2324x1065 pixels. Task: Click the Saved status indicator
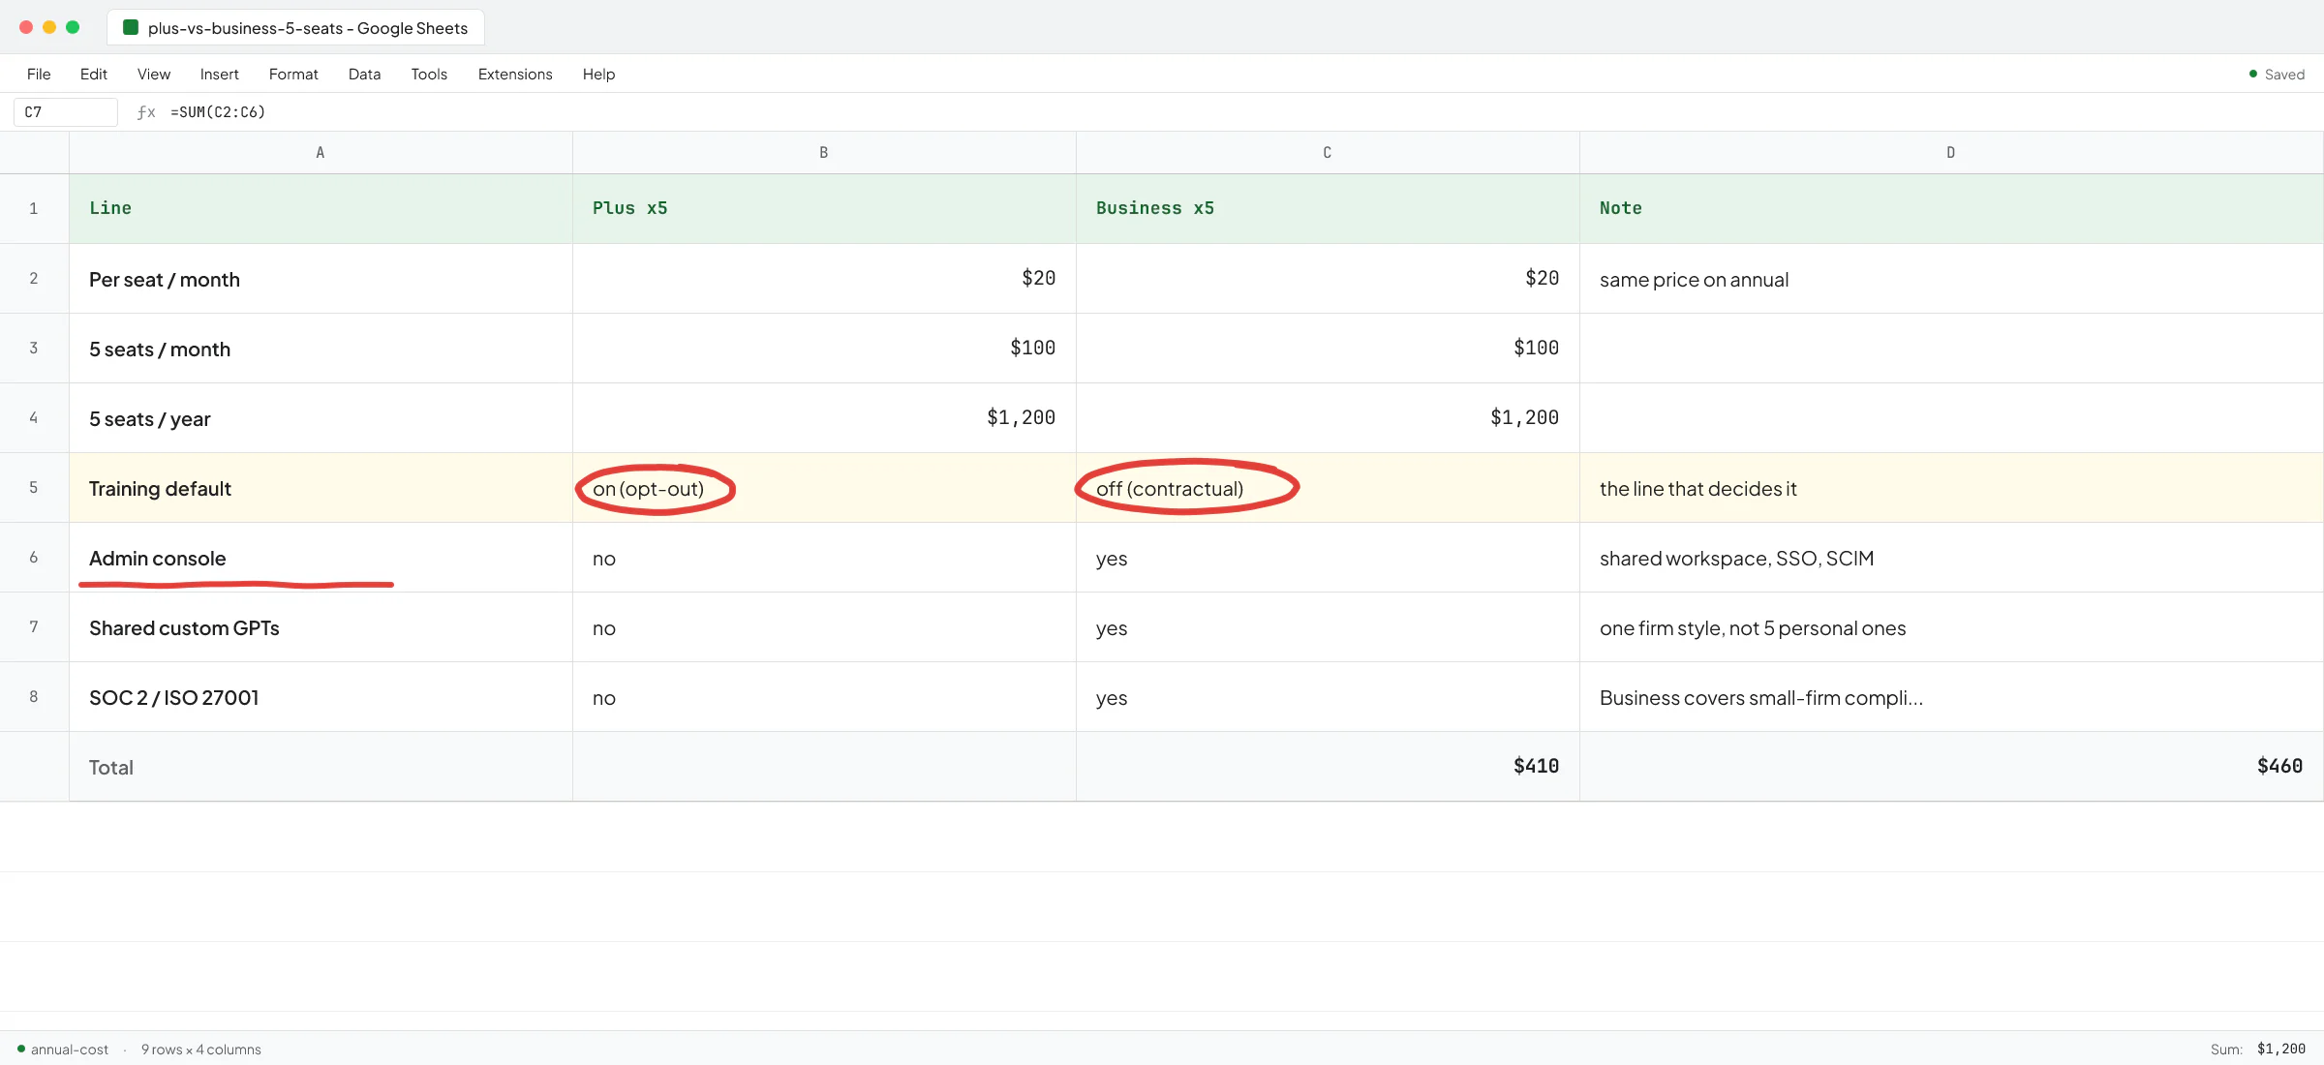(x=2277, y=75)
